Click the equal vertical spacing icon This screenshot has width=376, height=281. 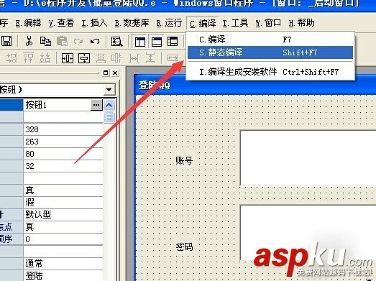[150, 58]
